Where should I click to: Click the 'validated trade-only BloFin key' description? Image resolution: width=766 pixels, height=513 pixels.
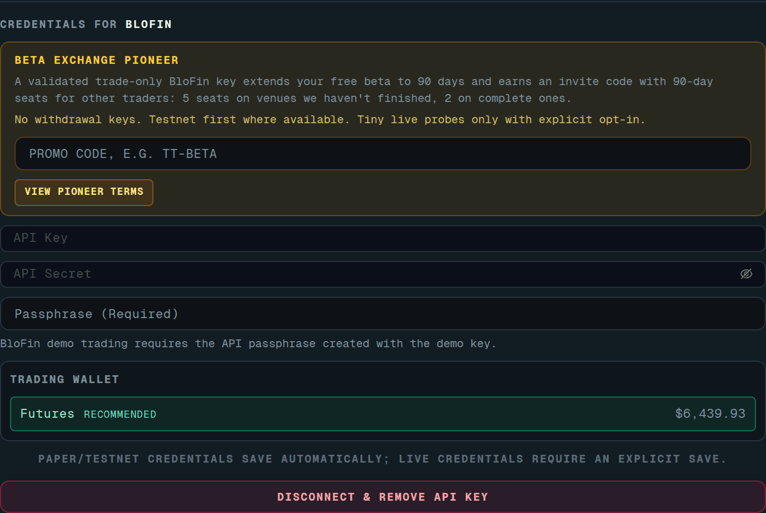click(x=364, y=90)
